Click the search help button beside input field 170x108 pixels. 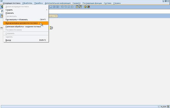(52, 28)
